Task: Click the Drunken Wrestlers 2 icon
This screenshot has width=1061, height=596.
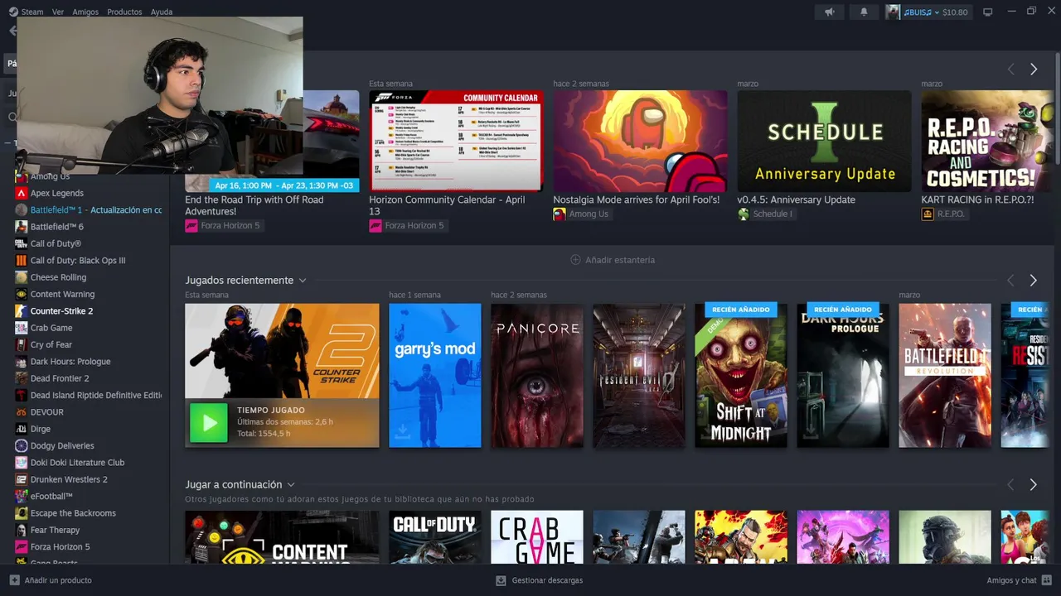Action: point(22,479)
